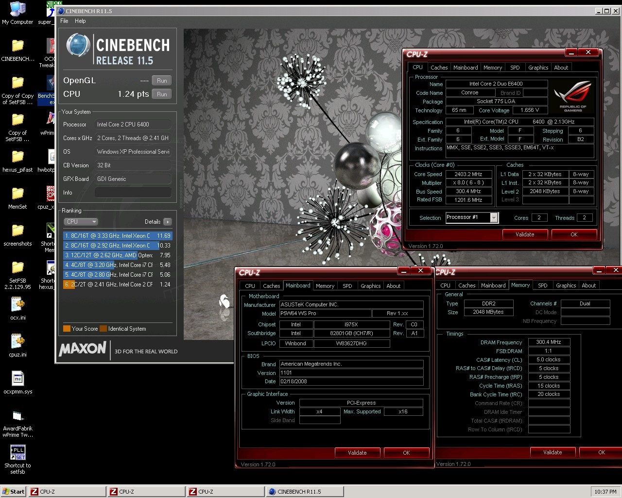Open the CPU ranking type dropdown
The image size is (622, 498).
81,222
